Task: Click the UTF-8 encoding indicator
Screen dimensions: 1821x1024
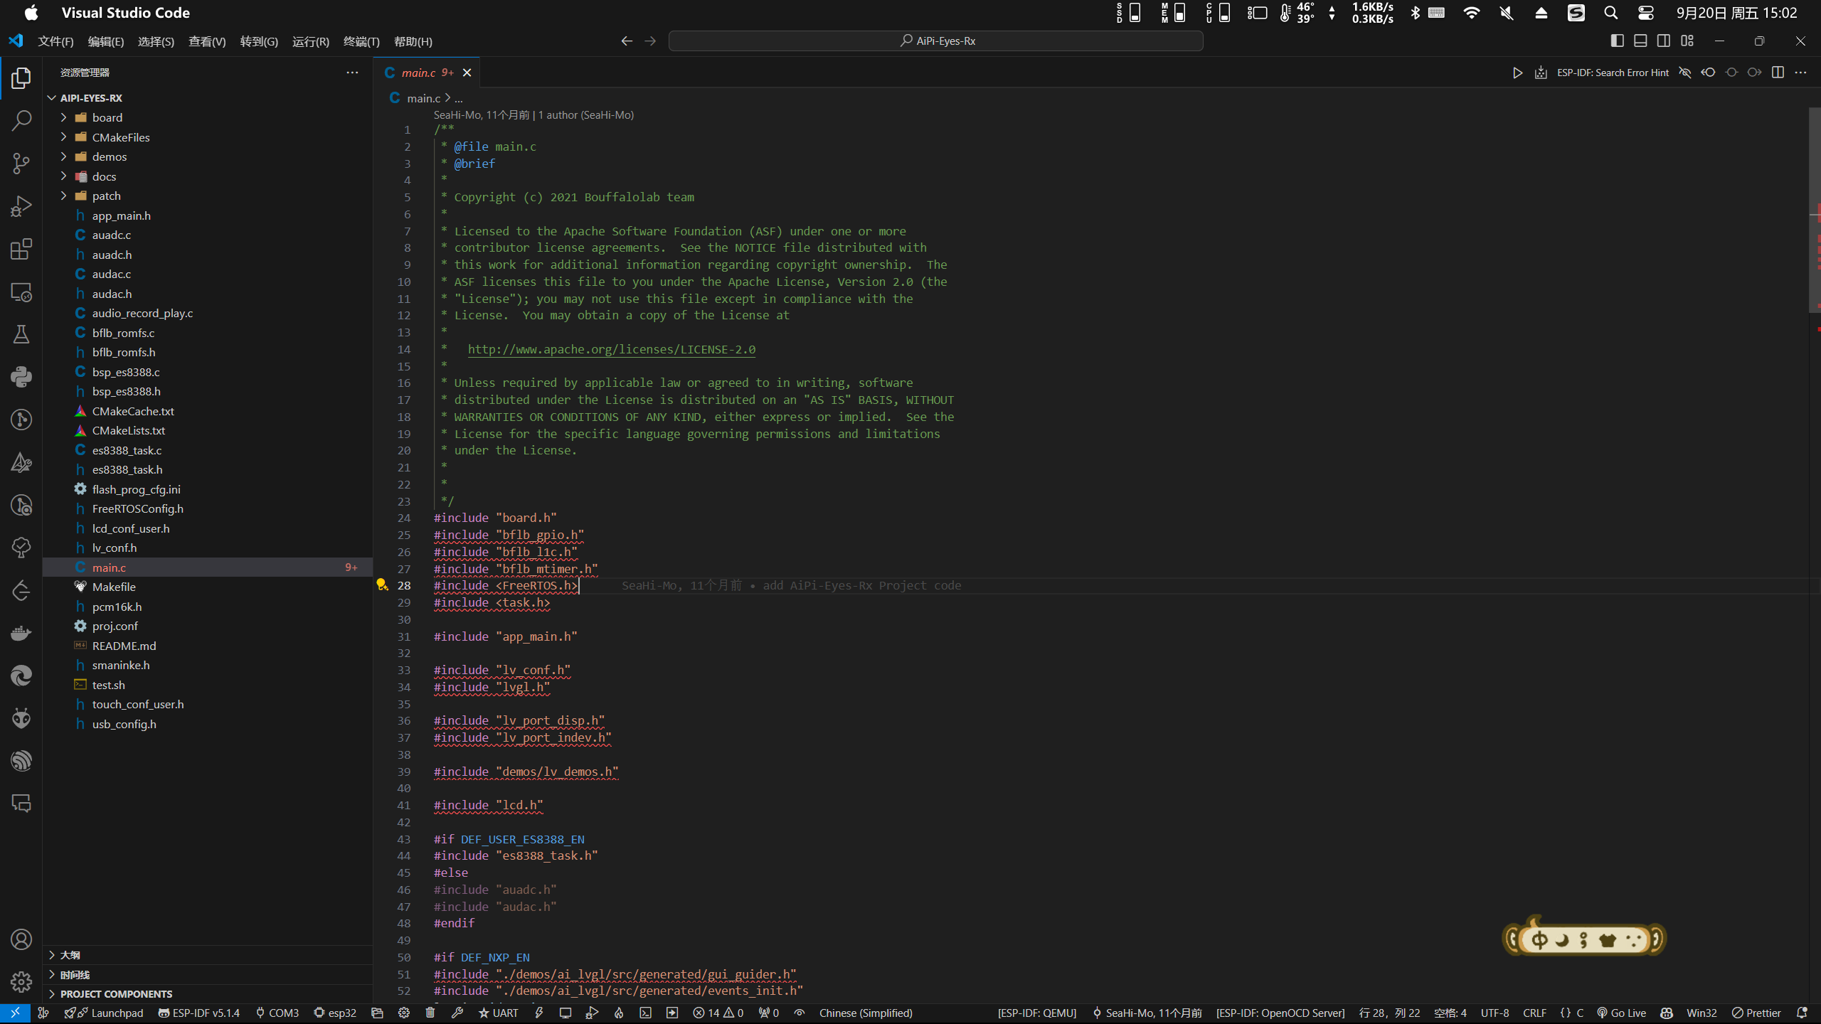Action: (1495, 1013)
